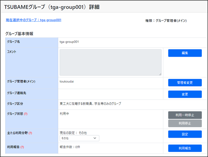
Task: Click the 編集 button for the comment
Action: click(185, 53)
